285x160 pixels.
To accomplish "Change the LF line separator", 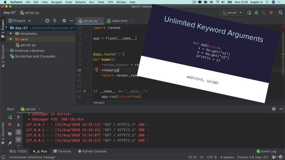I will coord(202,157).
